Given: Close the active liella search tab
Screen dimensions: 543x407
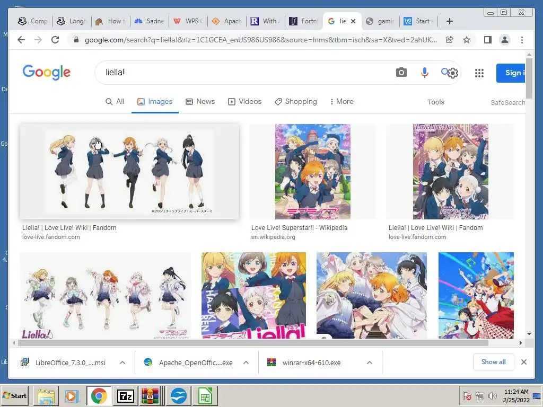Looking at the screenshot, I should (x=353, y=21).
